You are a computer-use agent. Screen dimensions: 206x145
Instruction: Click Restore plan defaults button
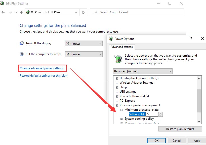point(180,129)
